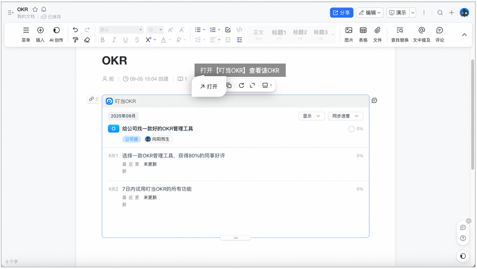Insert a code block
477x269 pixels.
(x=239, y=30)
